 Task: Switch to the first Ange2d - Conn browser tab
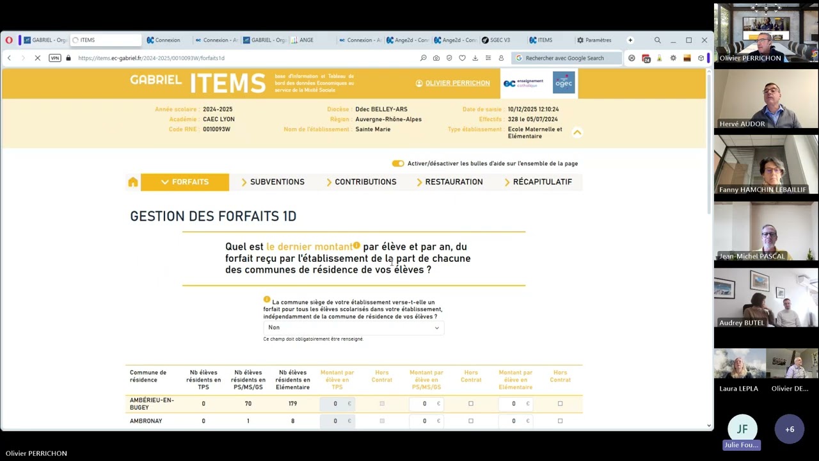pyautogui.click(x=408, y=40)
